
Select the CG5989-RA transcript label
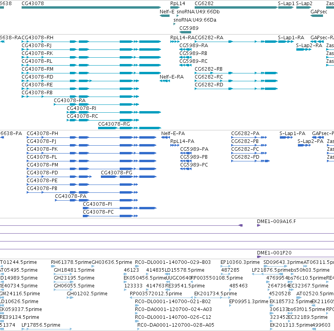point(193,46)
